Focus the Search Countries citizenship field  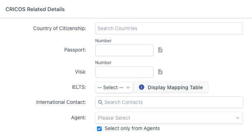(169, 28)
